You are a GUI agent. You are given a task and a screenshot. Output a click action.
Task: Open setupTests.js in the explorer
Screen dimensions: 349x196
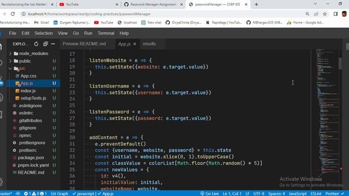(33, 98)
